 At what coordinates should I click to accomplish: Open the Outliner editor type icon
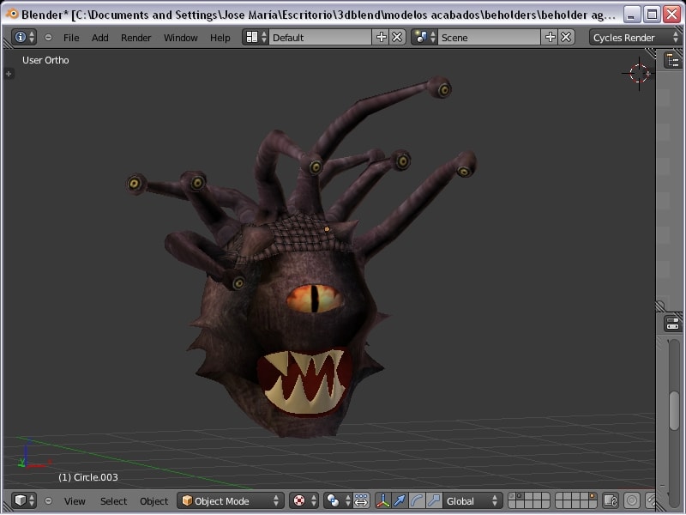(x=673, y=60)
